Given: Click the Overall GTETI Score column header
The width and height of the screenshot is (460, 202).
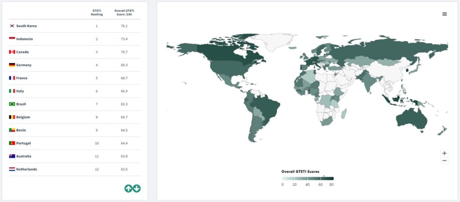Looking at the screenshot, I should (x=124, y=12).
